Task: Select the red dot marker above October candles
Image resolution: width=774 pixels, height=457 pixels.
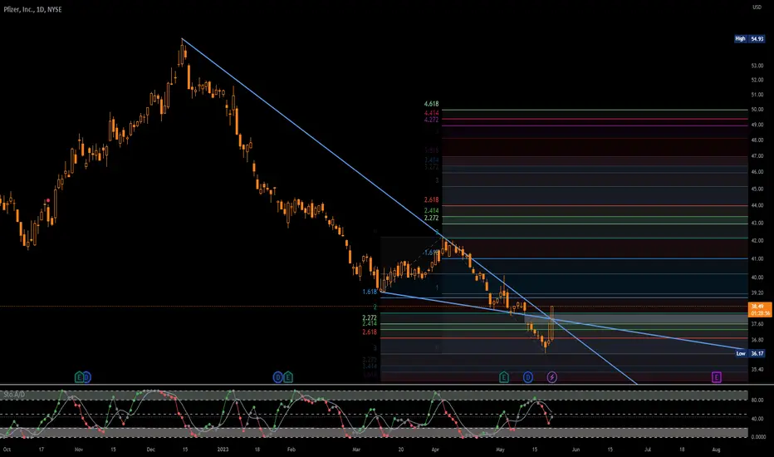Action: point(48,200)
